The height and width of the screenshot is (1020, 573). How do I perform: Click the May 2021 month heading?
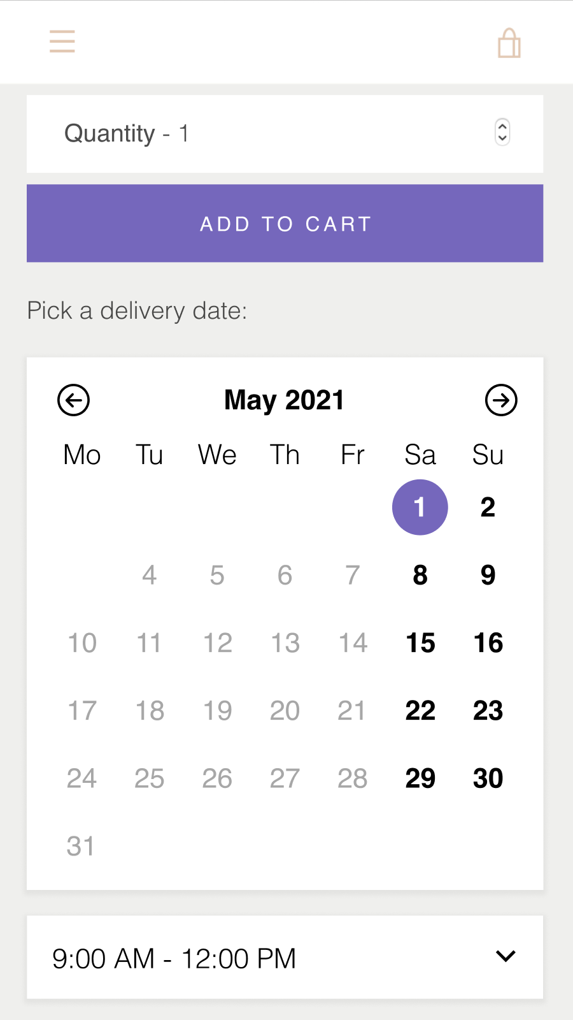pyautogui.click(x=284, y=400)
